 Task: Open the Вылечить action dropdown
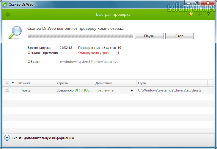[x=132, y=91]
